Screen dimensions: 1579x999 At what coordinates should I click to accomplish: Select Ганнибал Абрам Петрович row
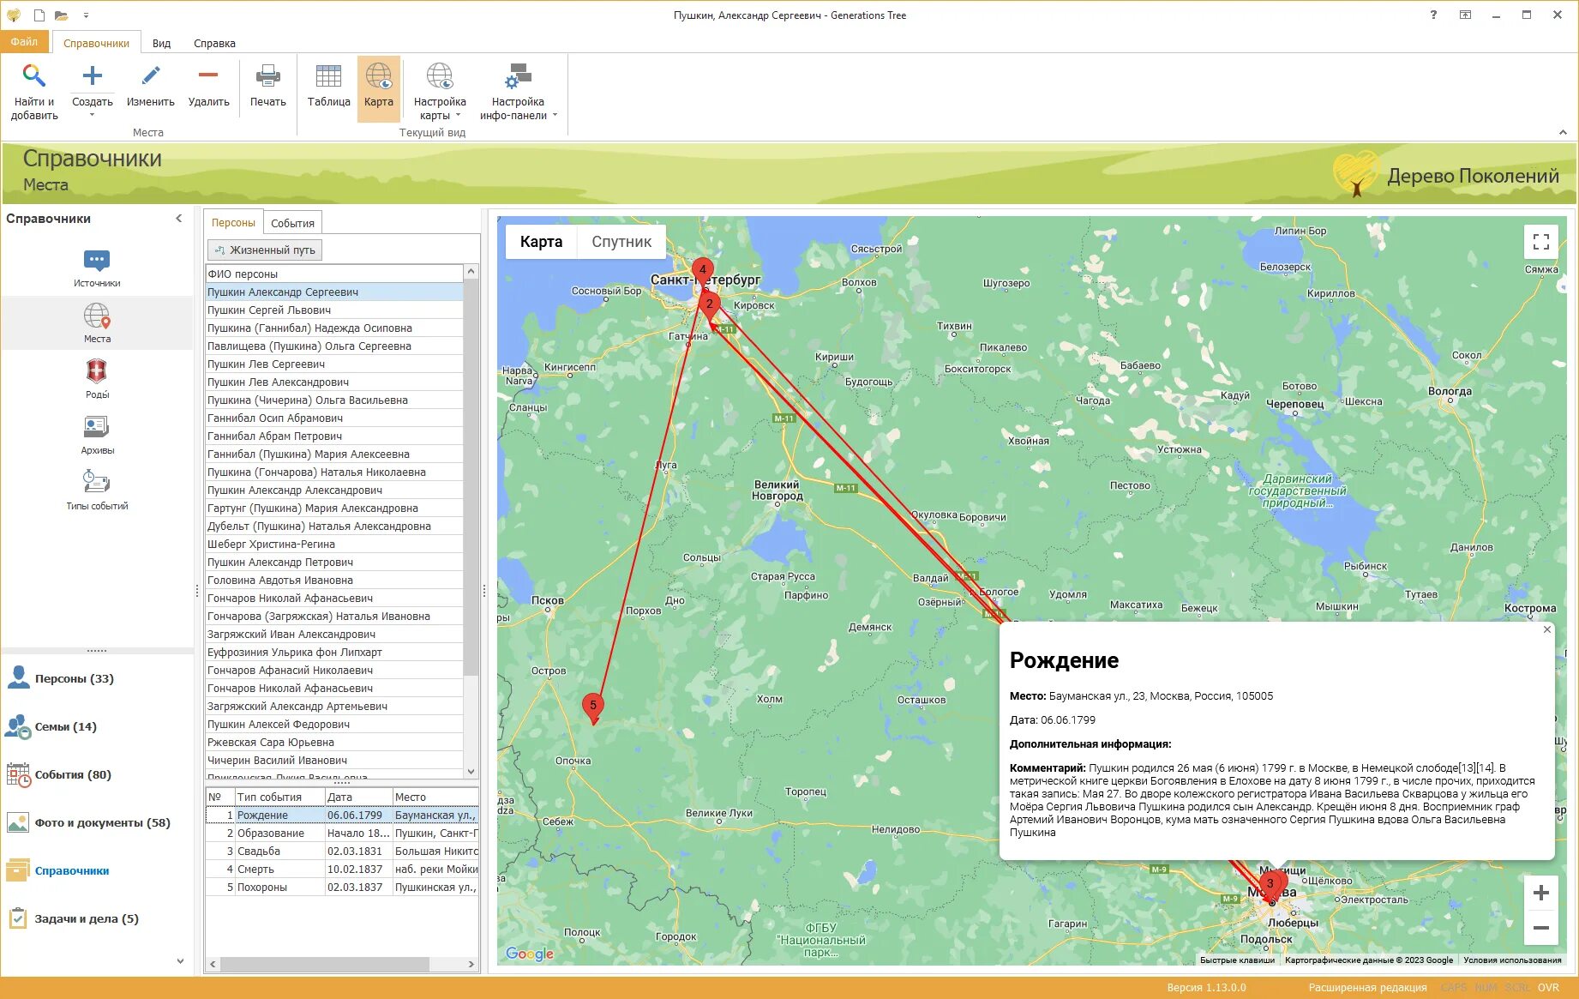334,436
